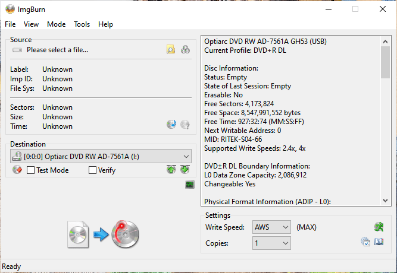The height and width of the screenshot is (273, 397).
Task: Open automatic write speed running man icon
Action: (x=379, y=227)
